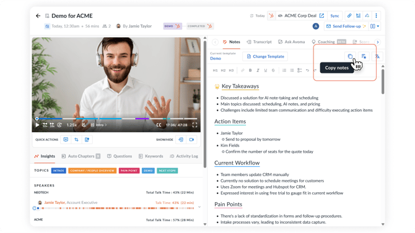Select the PAIN POINT topic tag
The width and height of the screenshot is (415, 233).
pos(129,171)
